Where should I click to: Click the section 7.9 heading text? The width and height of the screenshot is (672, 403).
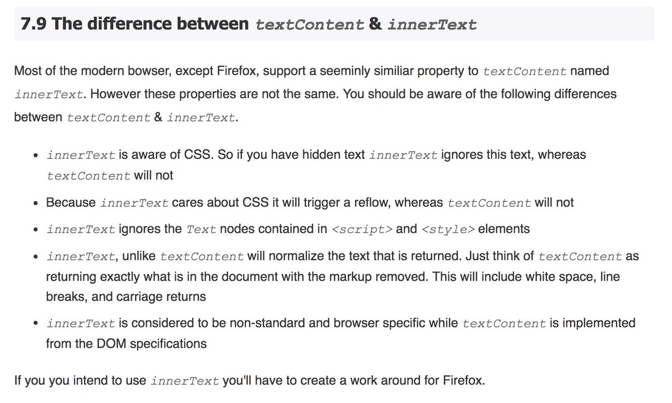pyautogui.click(x=249, y=24)
